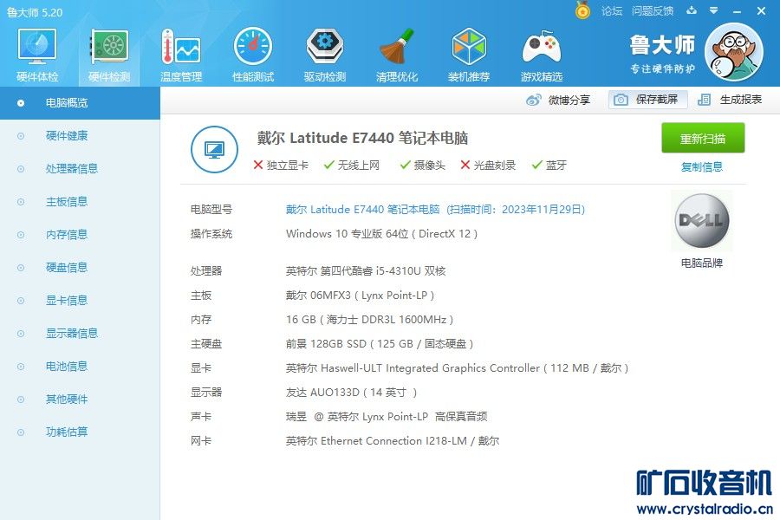
Task: Click the 光盘刻录 status indicator
Action: pyautogui.click(x=488, y=165)
